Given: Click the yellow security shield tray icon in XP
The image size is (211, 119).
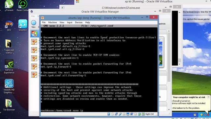Looking at the screenshot, I should [201, 115].
